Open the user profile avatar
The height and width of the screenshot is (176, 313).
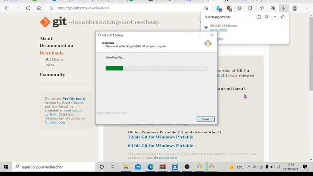(x=295, y=8)
